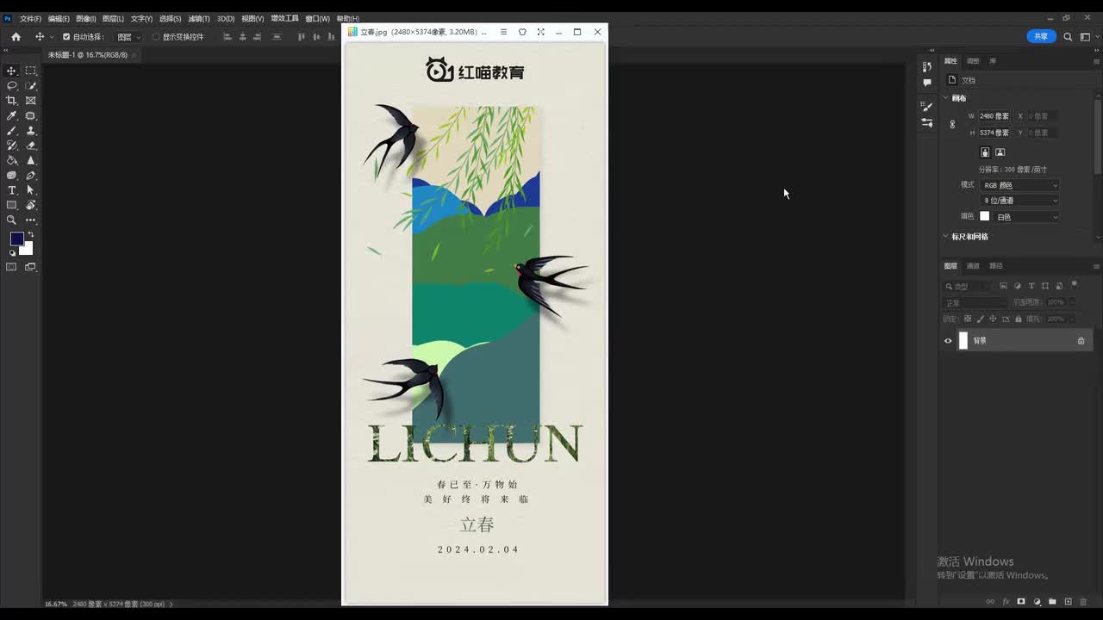Select the Frame tool
1103x620 pixels.
31,101
